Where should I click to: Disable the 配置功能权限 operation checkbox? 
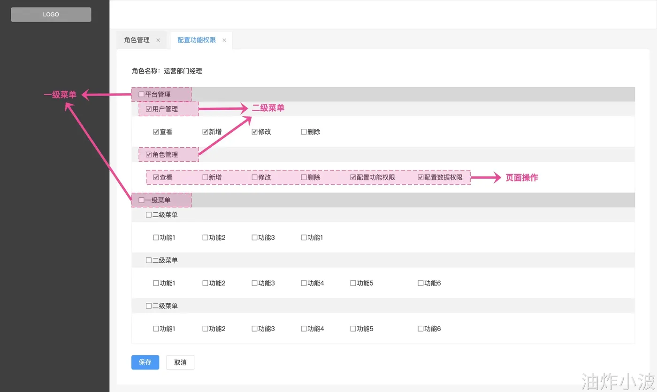tap(353, 178)
